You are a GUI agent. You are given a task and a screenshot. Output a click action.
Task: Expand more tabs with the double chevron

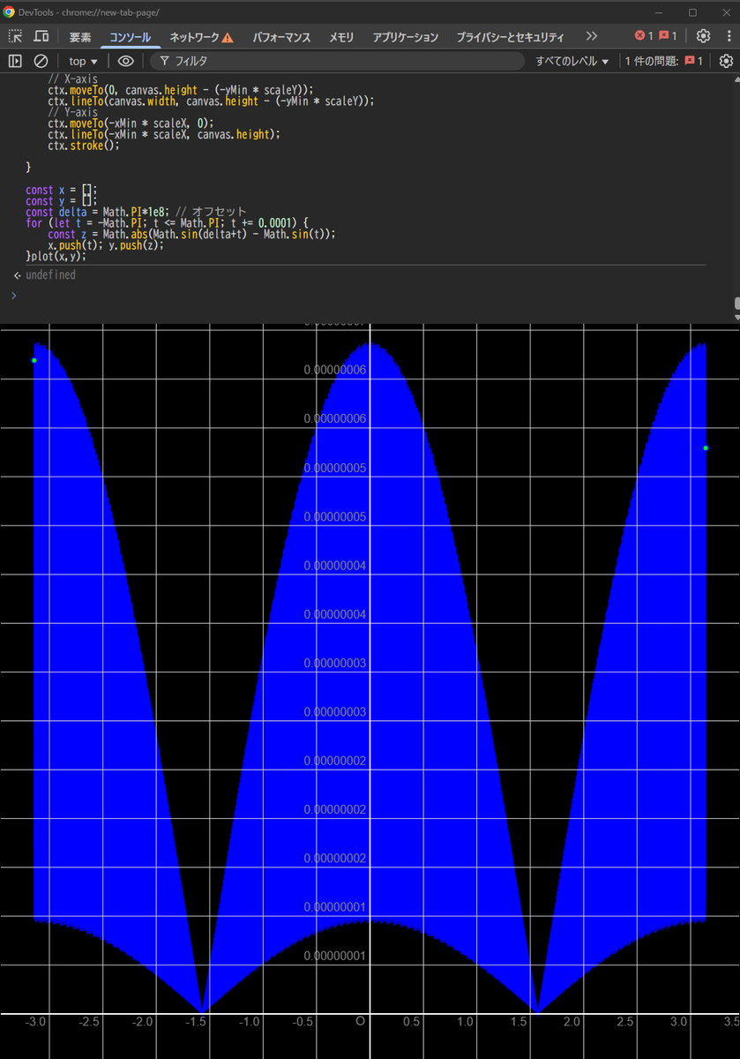pyautogui.click(x=591, y=36)
